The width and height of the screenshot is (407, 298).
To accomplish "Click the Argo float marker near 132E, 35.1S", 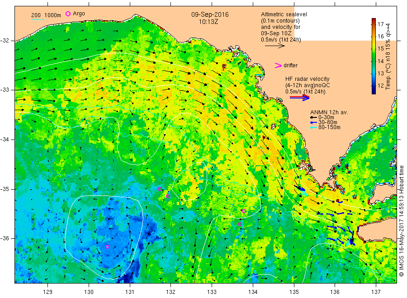I will [168, 196].
